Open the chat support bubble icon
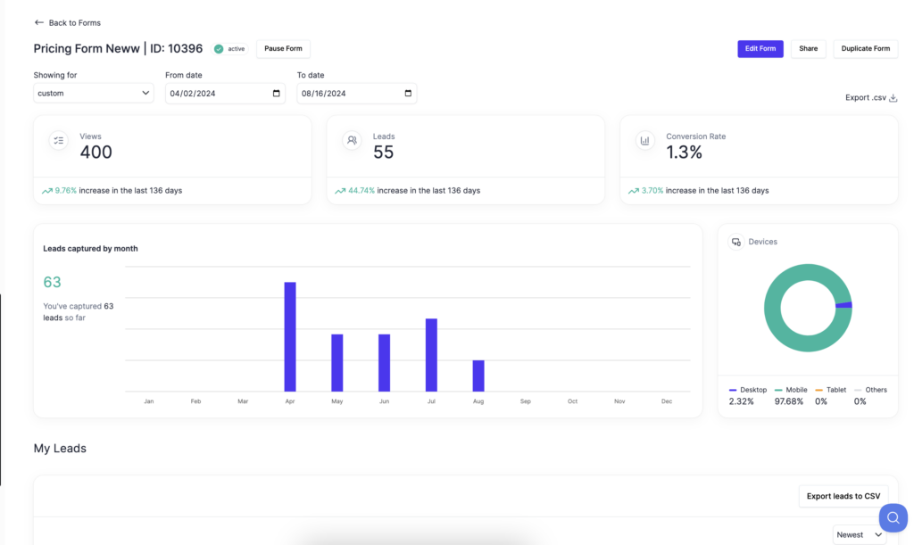 (x=893, y=517)
